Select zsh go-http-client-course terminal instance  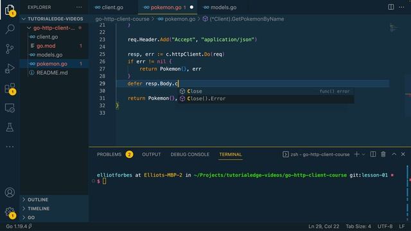pyautogui.click(x=316, y=155)
